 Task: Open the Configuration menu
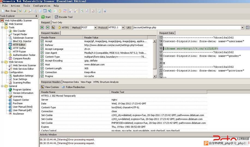[42, 5]
